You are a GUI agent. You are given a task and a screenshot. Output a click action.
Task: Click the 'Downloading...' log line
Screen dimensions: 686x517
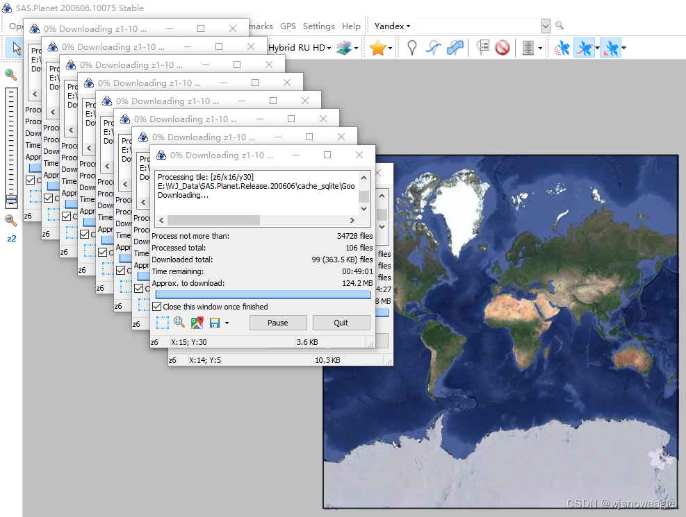click(x=183, y=195)
